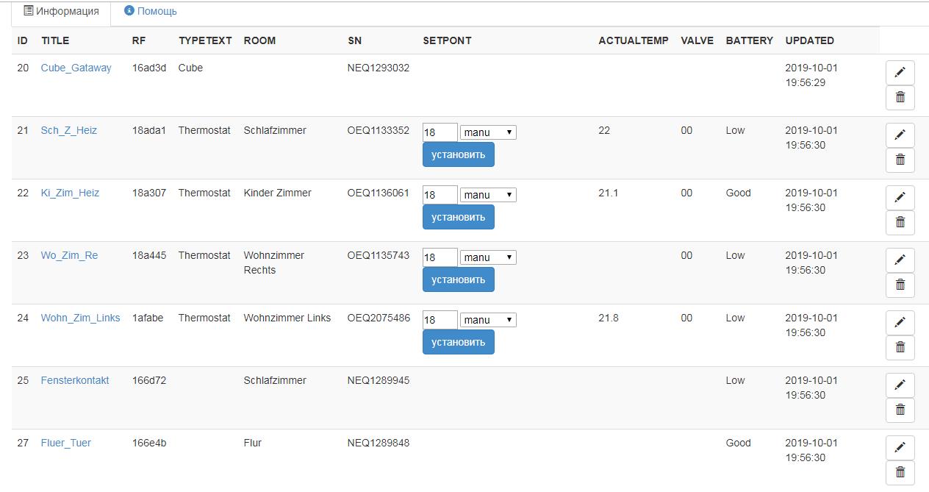Delete the Fensterkontakt row with trash icon
The height and width of the screenshot is (492, 929).
[x=900, y=410]
